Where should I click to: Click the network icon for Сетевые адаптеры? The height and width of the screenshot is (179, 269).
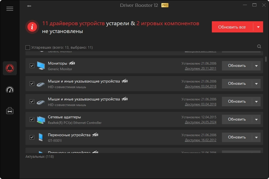(41, 119)
